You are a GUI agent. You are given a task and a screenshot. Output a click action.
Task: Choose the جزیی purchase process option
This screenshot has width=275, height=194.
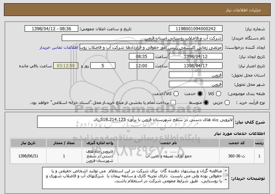click(227, 103)
